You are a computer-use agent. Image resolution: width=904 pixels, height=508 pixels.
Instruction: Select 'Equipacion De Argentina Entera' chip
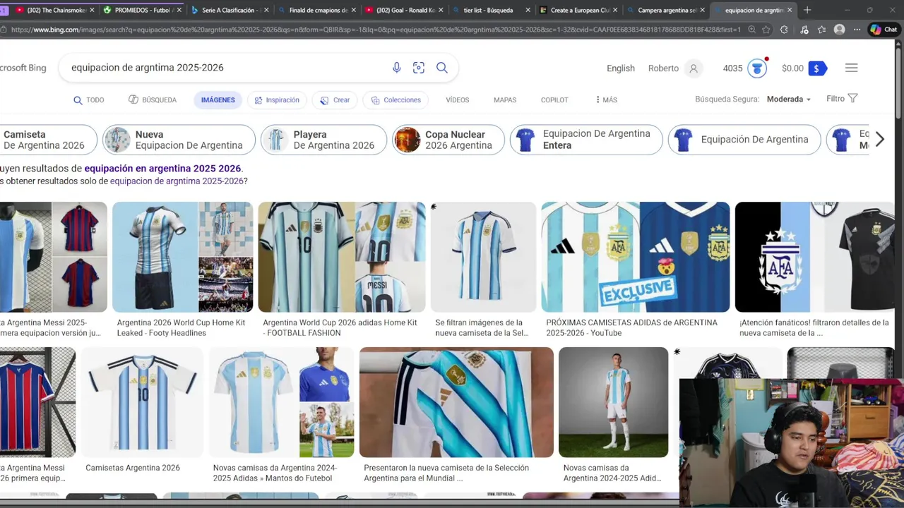(x=586, y=140)
